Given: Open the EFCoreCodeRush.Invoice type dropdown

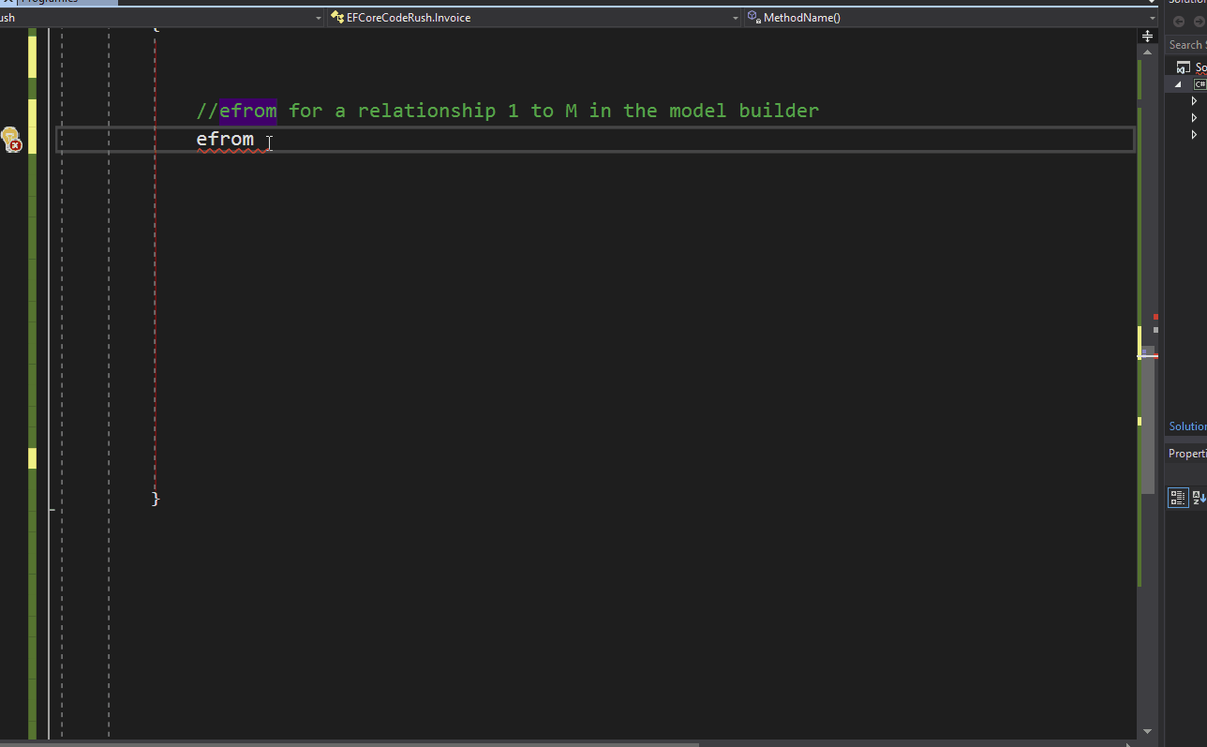Looking at the screenshot, I should (x=736, y=18).
